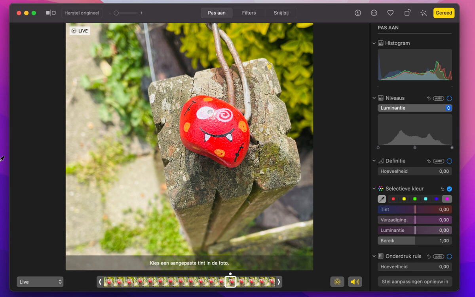The height and width of the screenshot is (297, 475).
Task: Collapse the Histogram section
Action: point(374,43)
